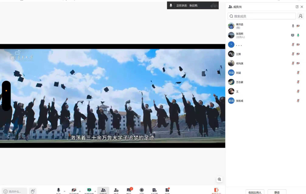306x194 pixels.
Task: Toggle microphone for member 周书语
Action: (293, 26)
